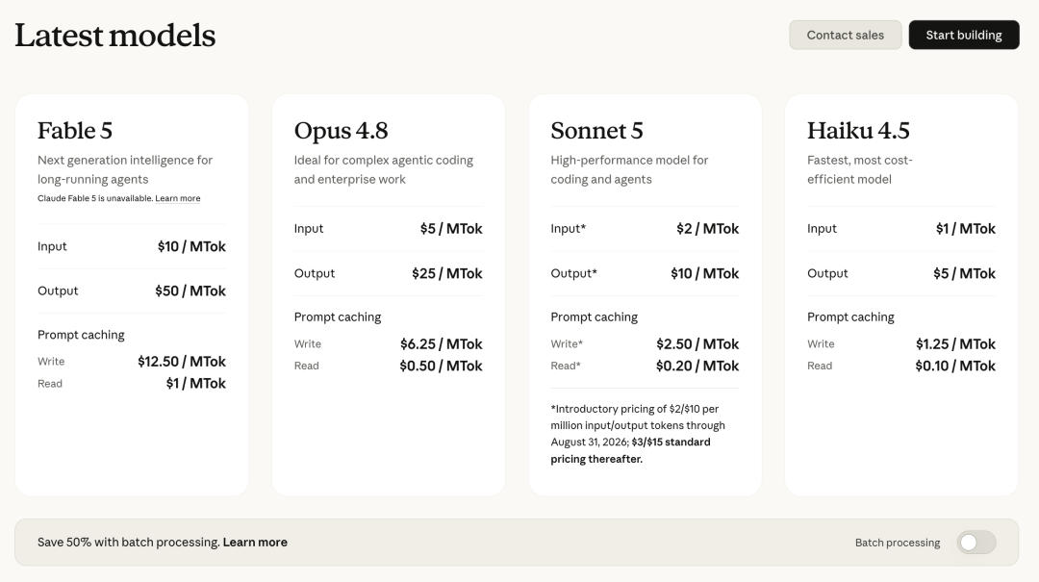Select the "Haiku 4.5" card title
Screen dimensions: 1039x582
pos(858,131)
